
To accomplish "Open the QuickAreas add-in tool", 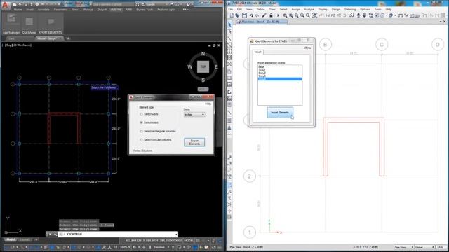I will [x=29, y=24].
